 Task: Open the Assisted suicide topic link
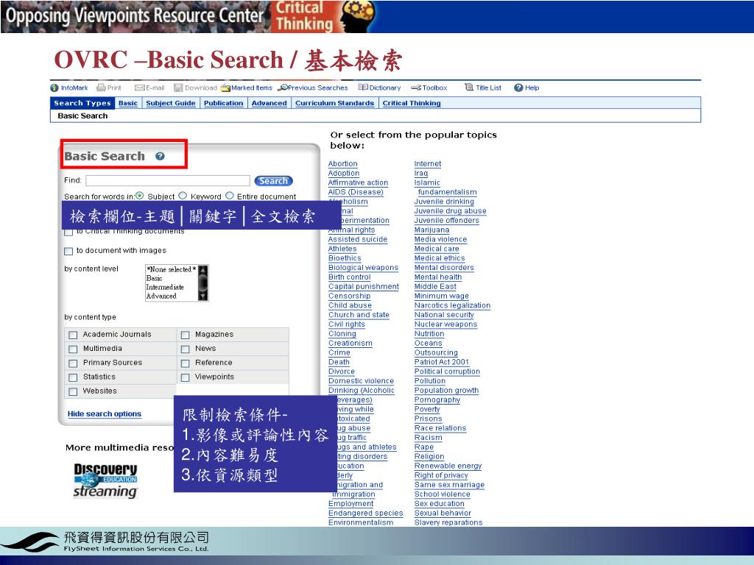358,239
